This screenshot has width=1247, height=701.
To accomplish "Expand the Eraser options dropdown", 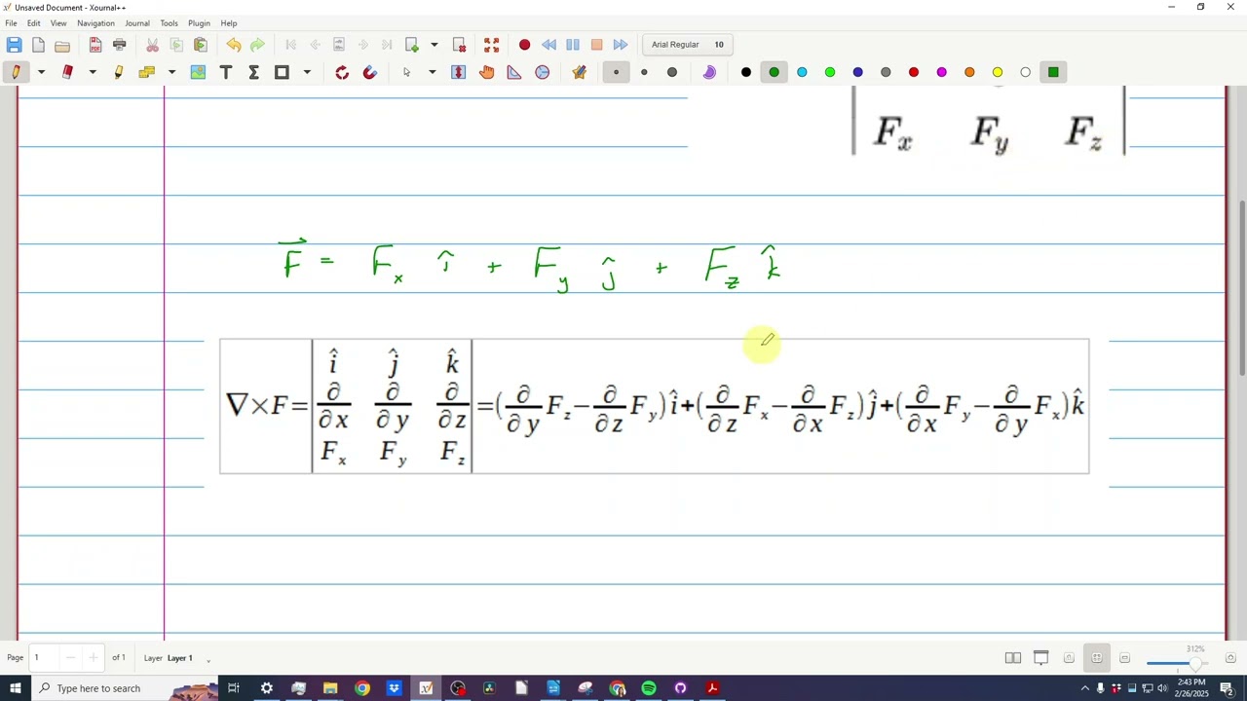I will (x=93, y=72).
